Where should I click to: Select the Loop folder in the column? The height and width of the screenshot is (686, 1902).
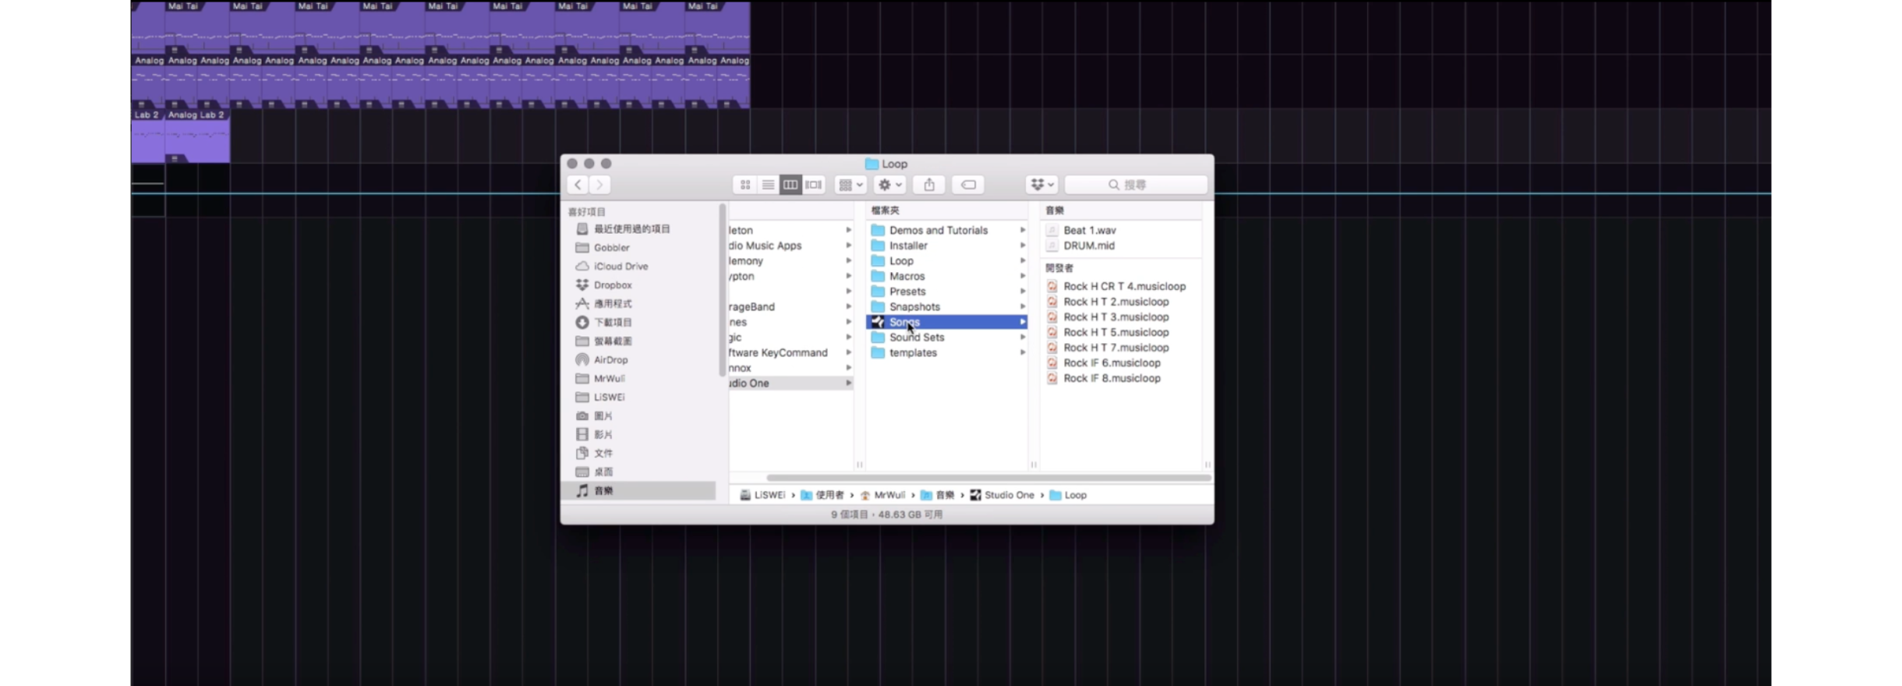click(946, 261)
